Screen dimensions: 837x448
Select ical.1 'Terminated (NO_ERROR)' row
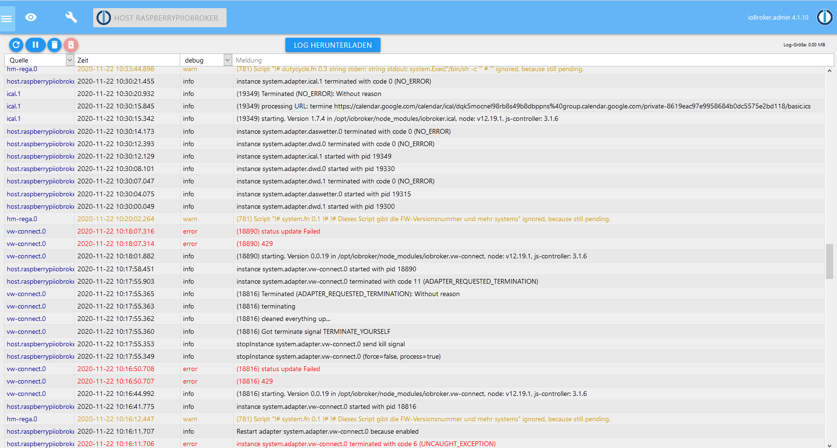[x=414, y=94]
